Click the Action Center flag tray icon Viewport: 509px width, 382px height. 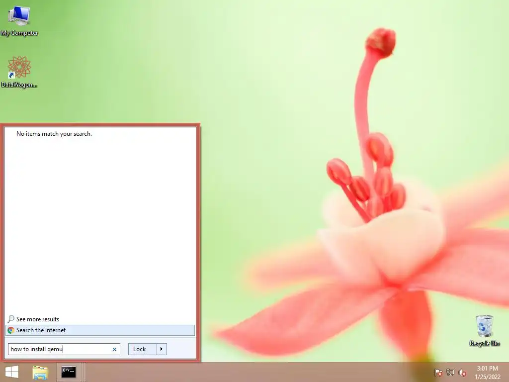(438, 373)
